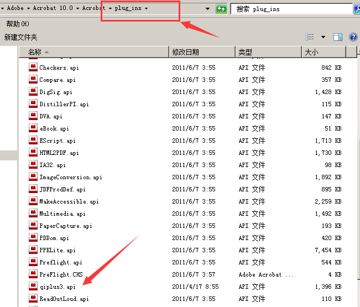
Task: Click the Multimedia.api file icon
Action: (x=33, y=214)
